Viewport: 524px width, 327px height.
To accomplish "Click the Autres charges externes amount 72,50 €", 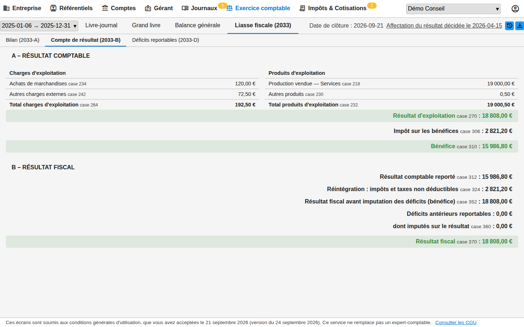I will (x=247, y=94).
